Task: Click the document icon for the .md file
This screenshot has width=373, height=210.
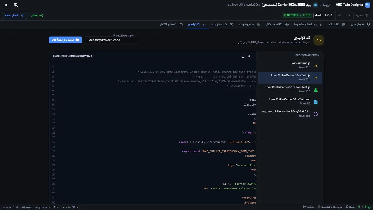Action: [x=316, y=102]
